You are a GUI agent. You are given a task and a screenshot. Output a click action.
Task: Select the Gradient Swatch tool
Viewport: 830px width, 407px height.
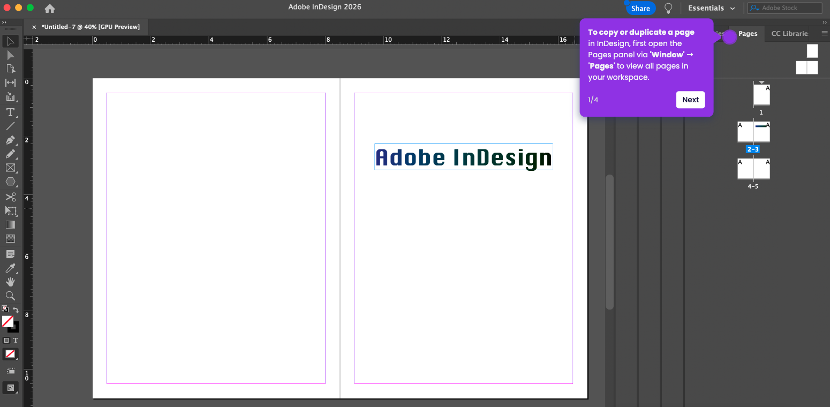(11, 225)
